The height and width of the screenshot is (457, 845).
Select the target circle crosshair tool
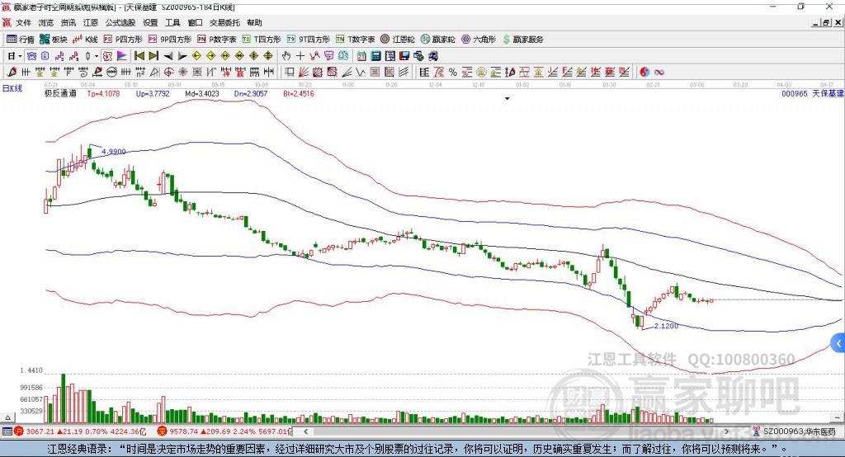point(168,73)
